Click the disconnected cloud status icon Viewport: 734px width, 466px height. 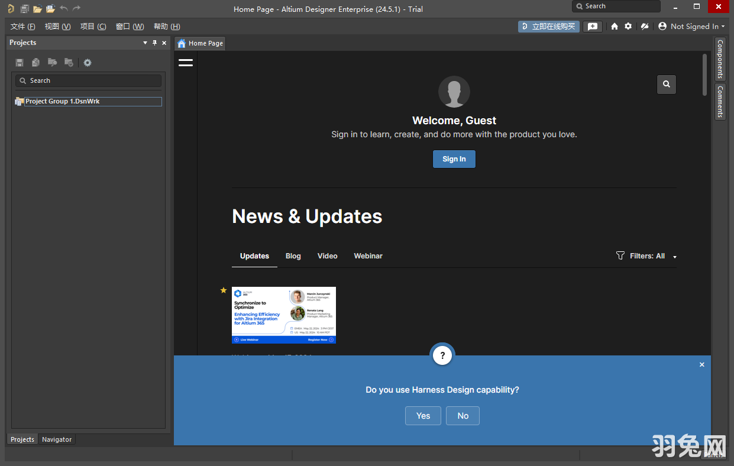(645, 27)
